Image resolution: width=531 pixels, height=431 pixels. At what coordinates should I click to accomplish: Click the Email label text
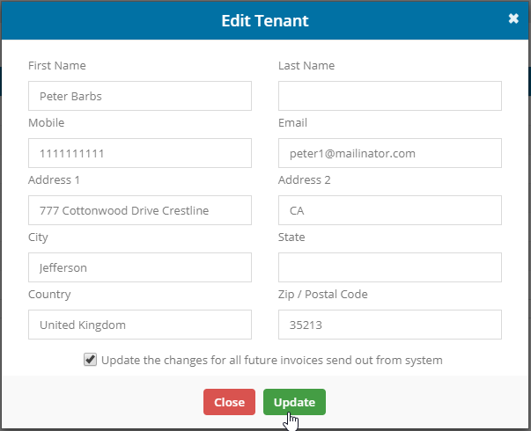pyautogui.click(x=292, y=122)
